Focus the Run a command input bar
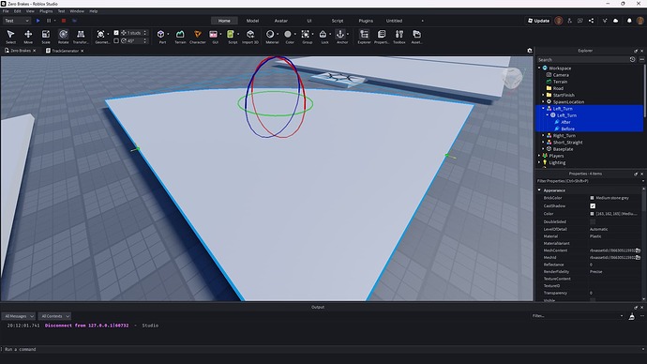 [x=322, y=350]
